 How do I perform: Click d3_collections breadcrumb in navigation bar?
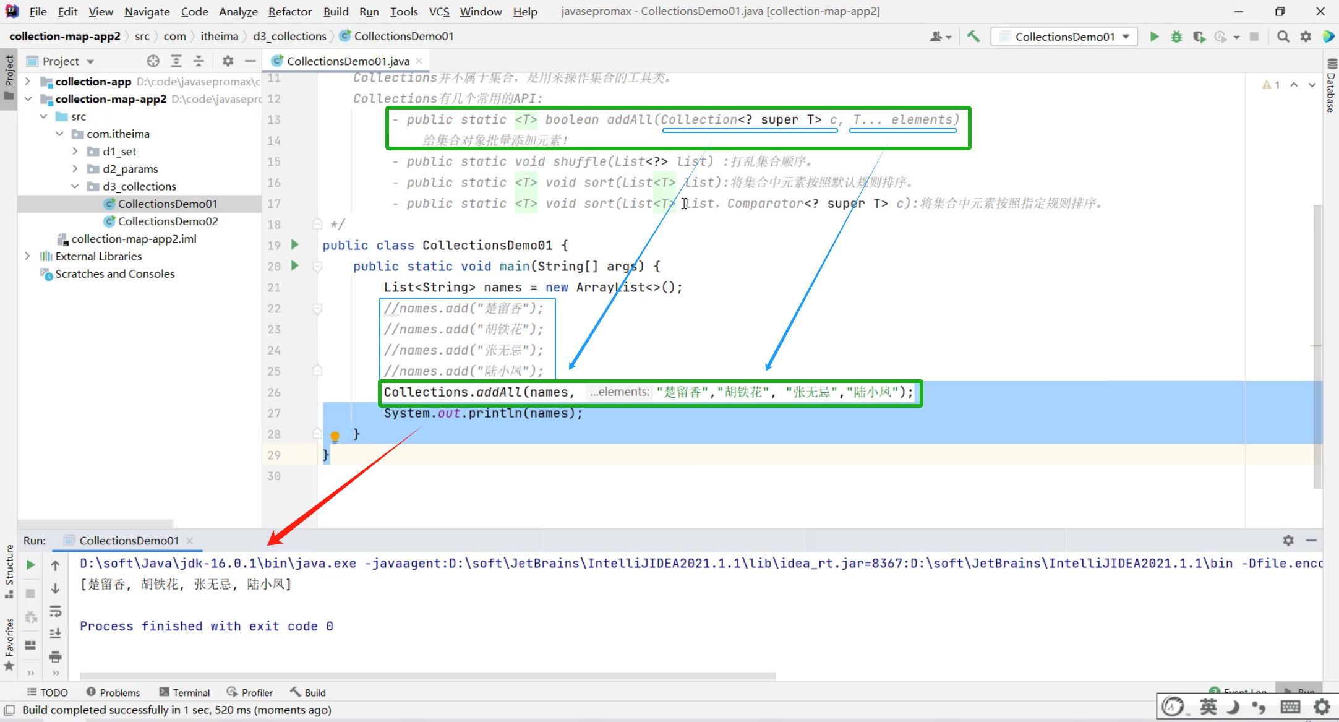click(289, 36)
